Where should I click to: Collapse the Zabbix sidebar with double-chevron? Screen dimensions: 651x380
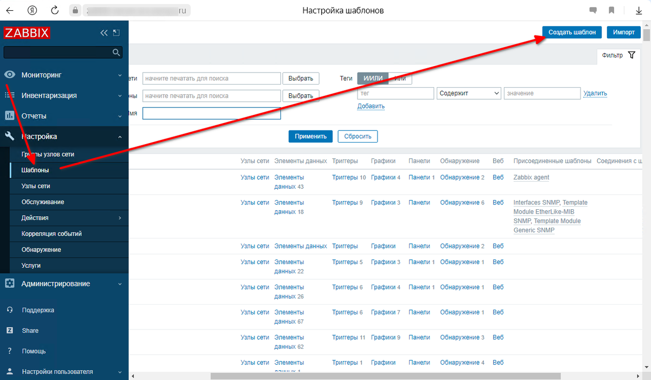click(104, 33)
